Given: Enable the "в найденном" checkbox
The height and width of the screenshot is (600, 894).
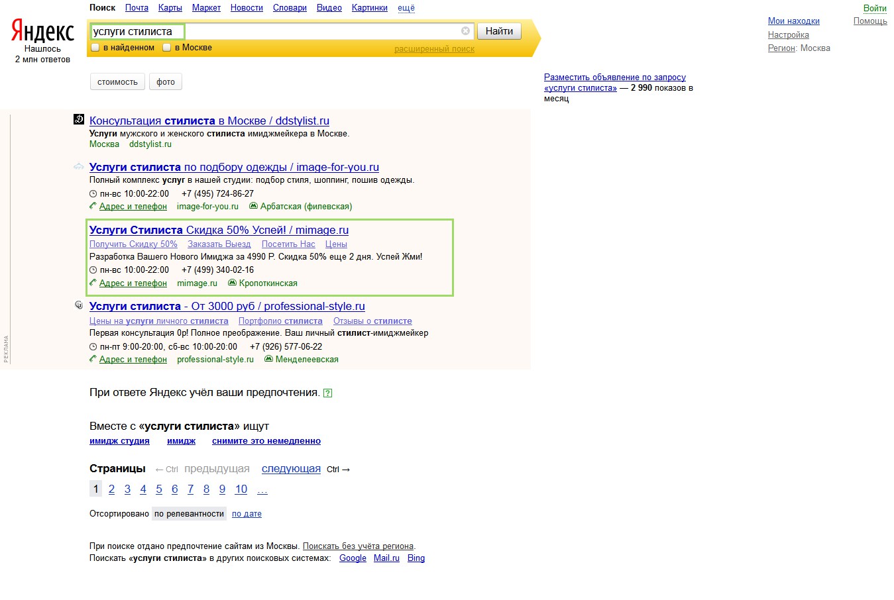Looking at the screenshot, I should point(95,48).
